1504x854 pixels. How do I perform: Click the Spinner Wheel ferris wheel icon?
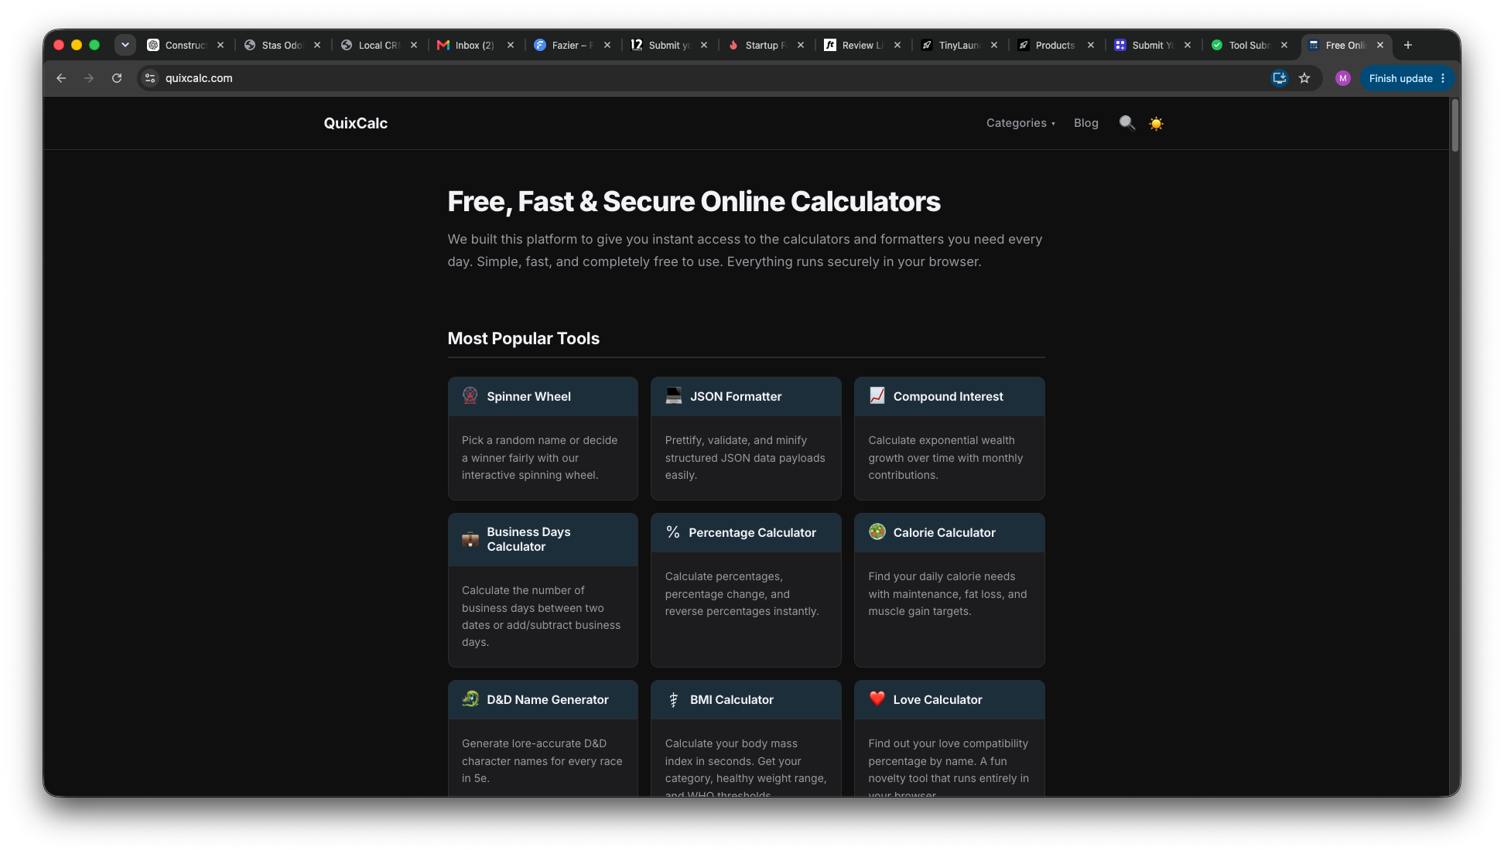(x=470, y=396)
